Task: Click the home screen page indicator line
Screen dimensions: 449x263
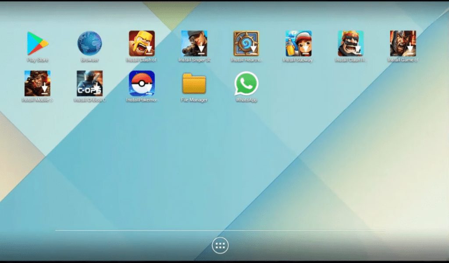Action: [220, 231]
